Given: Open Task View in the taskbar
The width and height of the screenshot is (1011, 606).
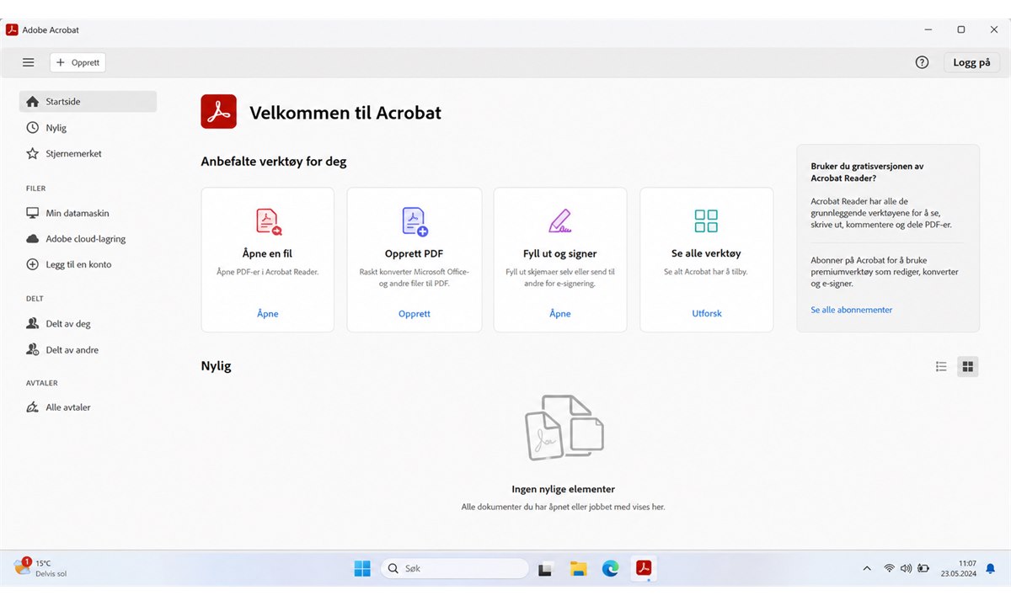Looking at the screenshot, I should click(x=546, y=569).
